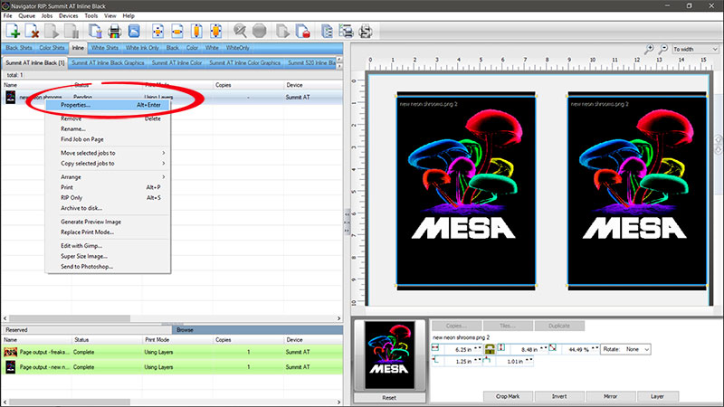The image size is (724, 407).
Task: Select Send to Photoshop...
Action: (108, 266)
